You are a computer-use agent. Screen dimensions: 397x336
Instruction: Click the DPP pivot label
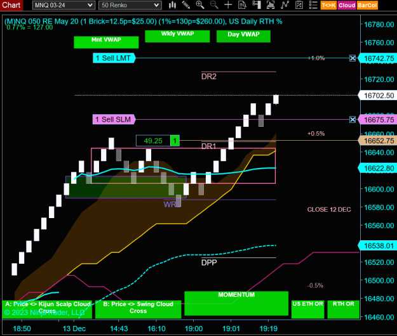[x=209, y=262]
